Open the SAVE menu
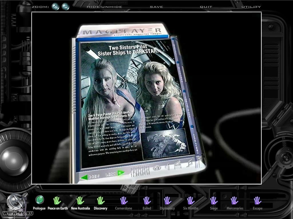 click(157, 7)
